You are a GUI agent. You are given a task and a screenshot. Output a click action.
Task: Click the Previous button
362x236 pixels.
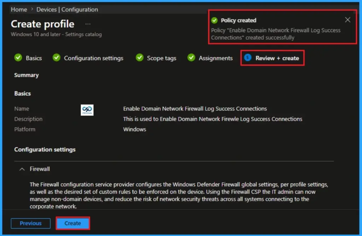(30, 223)
